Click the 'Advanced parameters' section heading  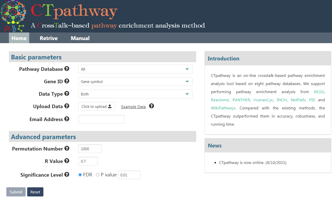click(43, 137)
